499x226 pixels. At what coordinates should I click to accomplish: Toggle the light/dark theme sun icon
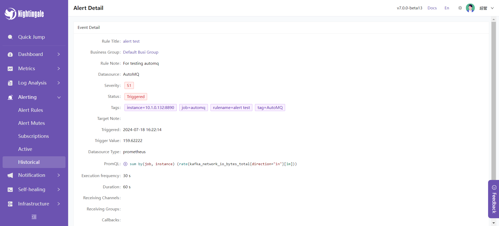[x=460, y=8]
